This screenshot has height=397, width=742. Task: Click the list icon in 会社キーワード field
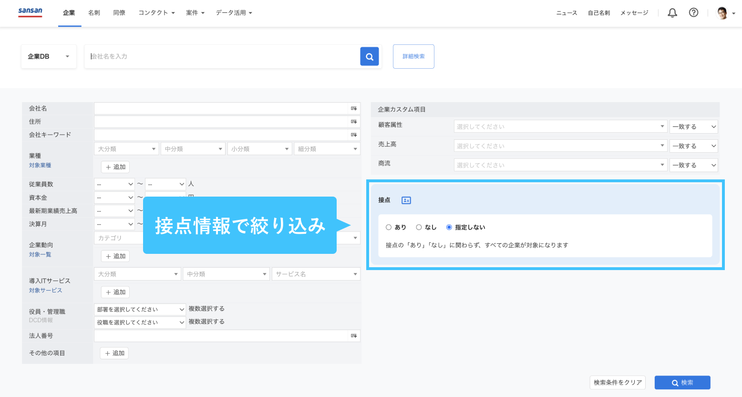click(x=354, y=135)
